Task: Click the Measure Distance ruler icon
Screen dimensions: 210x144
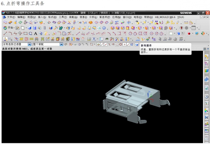Action: tap(186, 23)
